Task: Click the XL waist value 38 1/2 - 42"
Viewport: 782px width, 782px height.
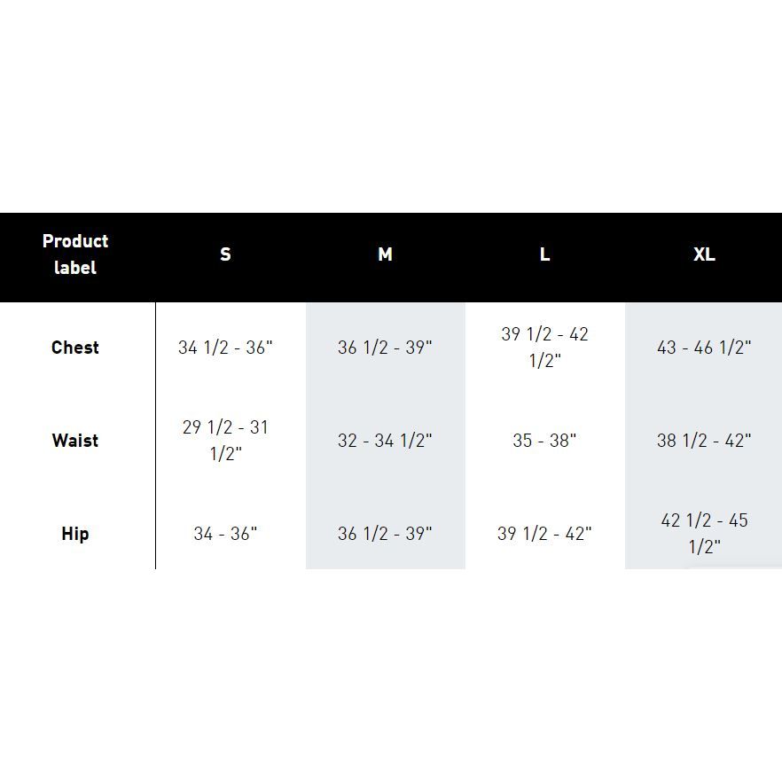Action: 704,441
